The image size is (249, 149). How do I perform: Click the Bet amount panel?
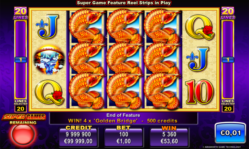pyautogui.click(x=124, y=137)
